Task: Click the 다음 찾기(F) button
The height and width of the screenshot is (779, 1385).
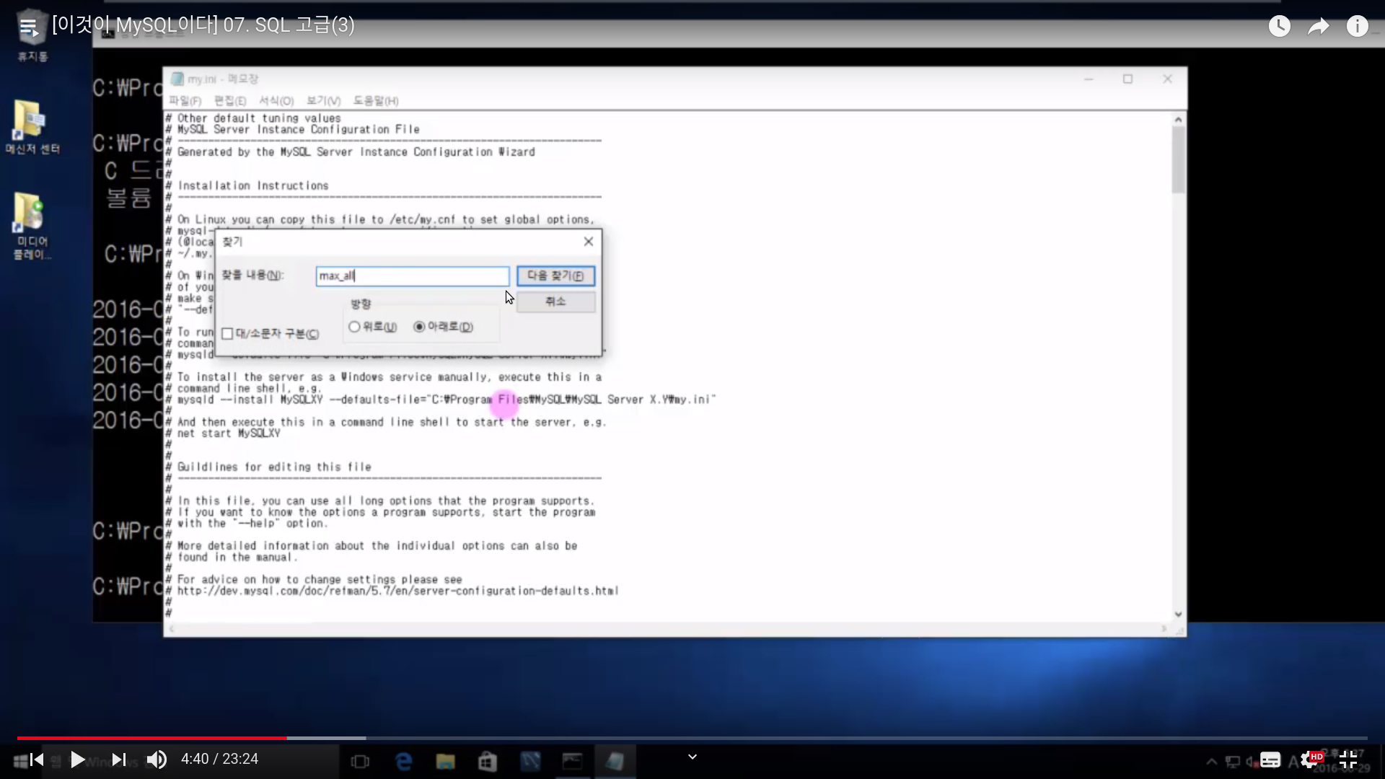Action: coord(555,276)
